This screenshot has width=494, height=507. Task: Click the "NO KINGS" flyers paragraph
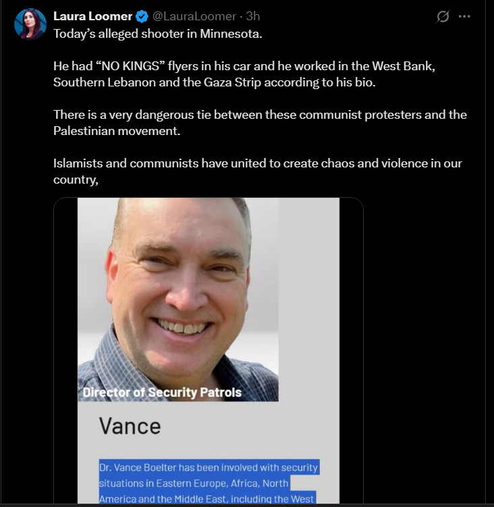(244, 74)
